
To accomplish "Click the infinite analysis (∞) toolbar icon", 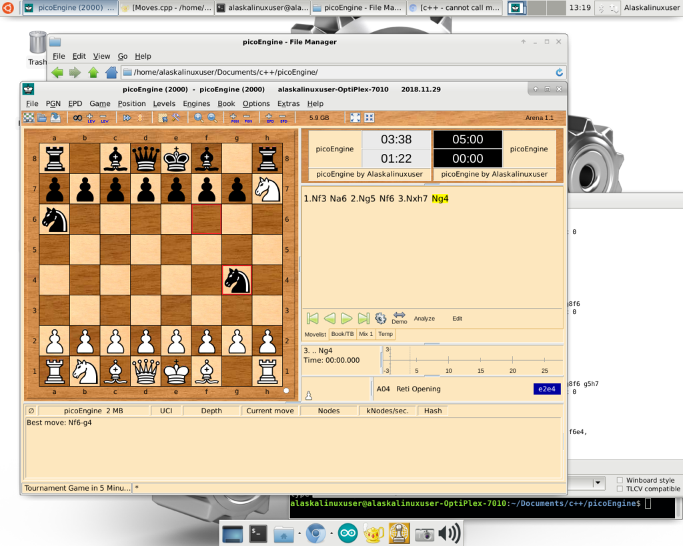I will [x=77, y=118].
